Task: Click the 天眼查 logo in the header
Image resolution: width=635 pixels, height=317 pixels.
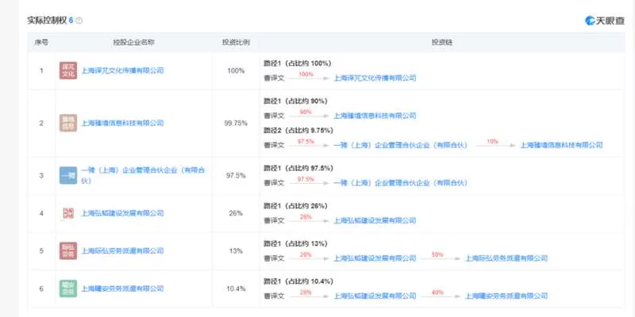Action: coord(605,21)
